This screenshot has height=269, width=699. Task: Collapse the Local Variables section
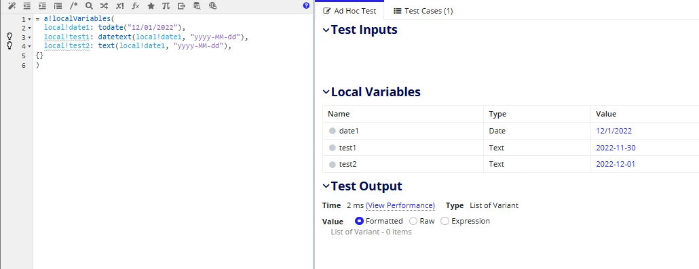point(326,92)
